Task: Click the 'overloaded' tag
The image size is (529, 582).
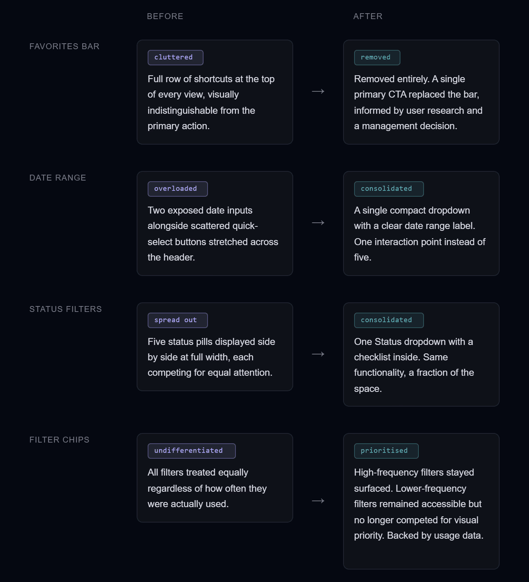Action: point(177,189)
